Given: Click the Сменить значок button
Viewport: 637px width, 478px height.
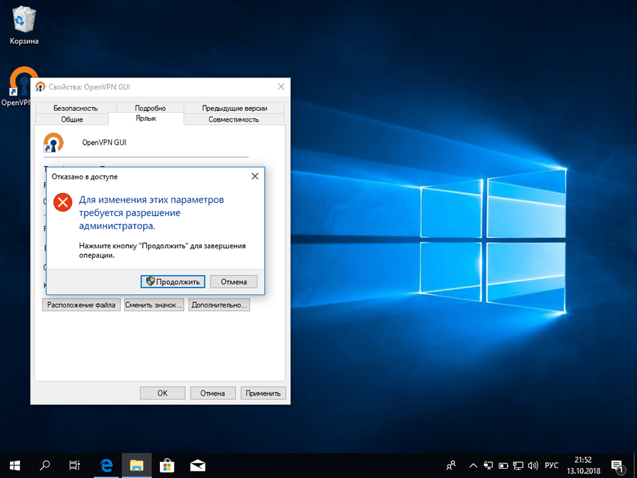Looking at the screenshot, I should [x=153, y=305].
